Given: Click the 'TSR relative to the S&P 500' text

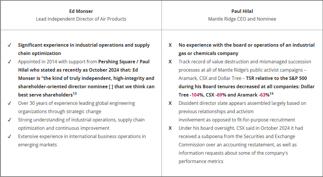Looking at the screenshot, I should point(276,78).
